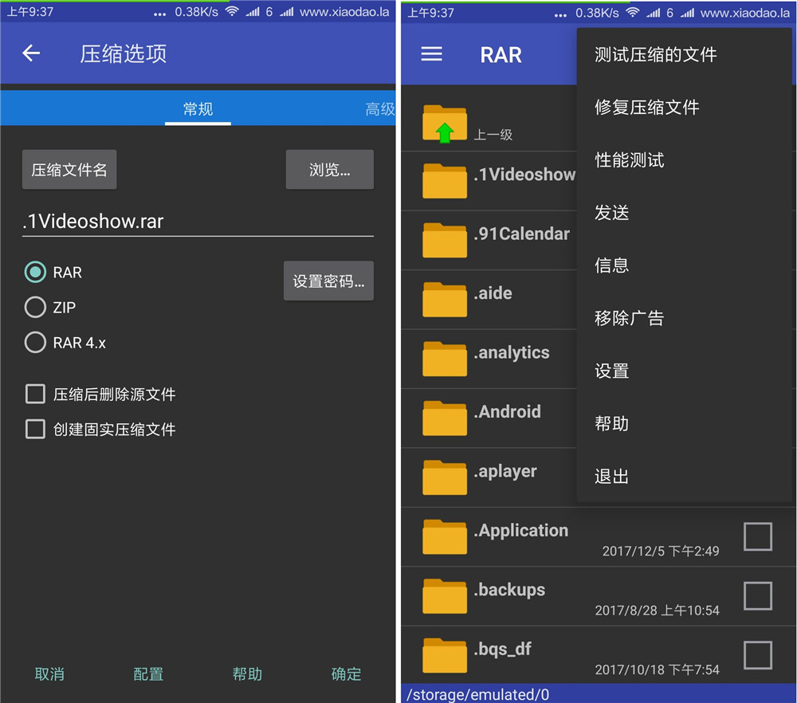Click the .aplayer folder name

coord(505,471)
